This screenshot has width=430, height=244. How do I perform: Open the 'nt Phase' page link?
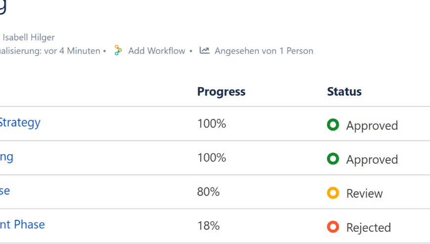tap(22, 225)
